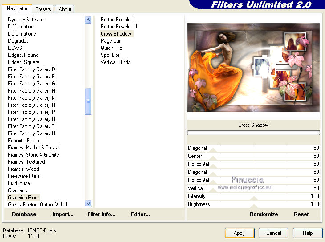Select the Frames, Wood category

[x=24, y=169]
